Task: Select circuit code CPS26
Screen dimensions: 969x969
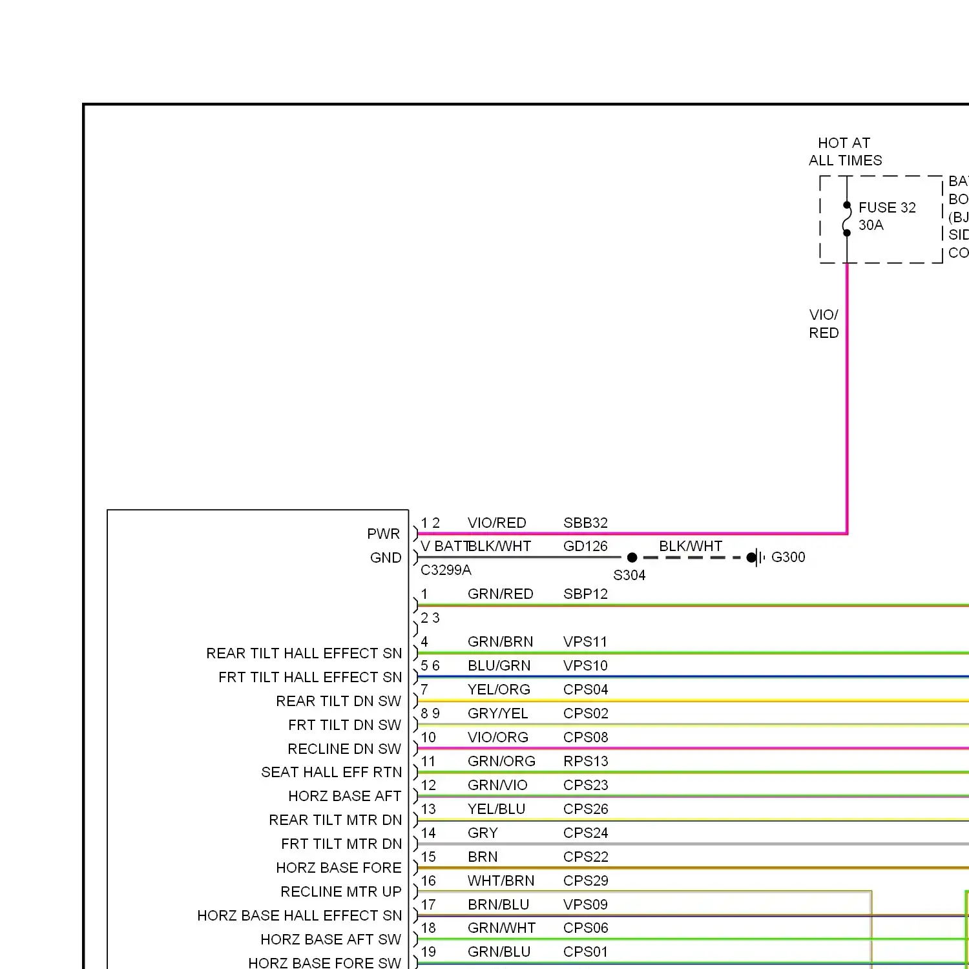Action: point(585,809)
